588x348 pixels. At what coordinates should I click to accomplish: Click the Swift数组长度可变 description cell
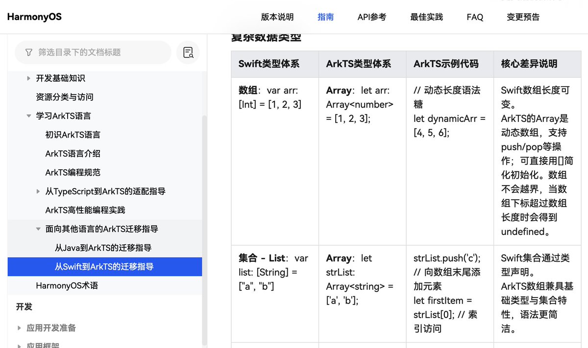tap(537, 161)
